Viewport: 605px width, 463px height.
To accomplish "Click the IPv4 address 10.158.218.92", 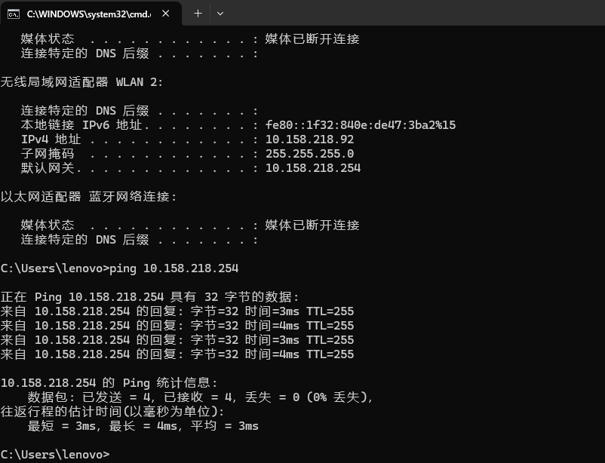I will [309, 140].
